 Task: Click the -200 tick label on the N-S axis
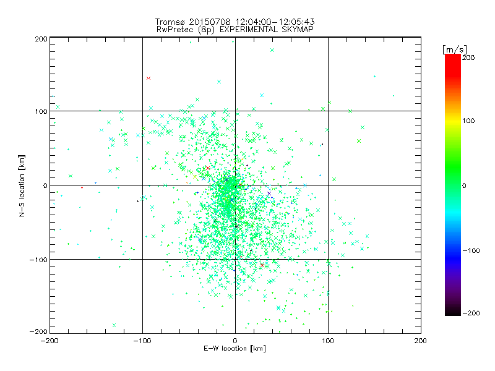click(x=38, y=331)
